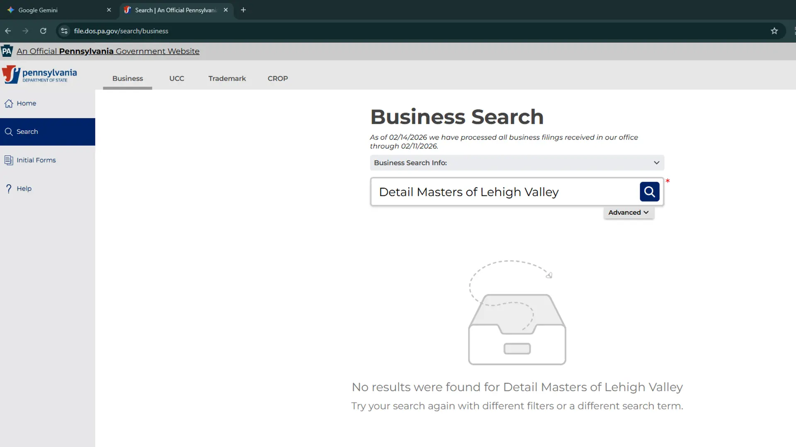
Task: Click the Help question mark icon
Action: pos(9,188)
